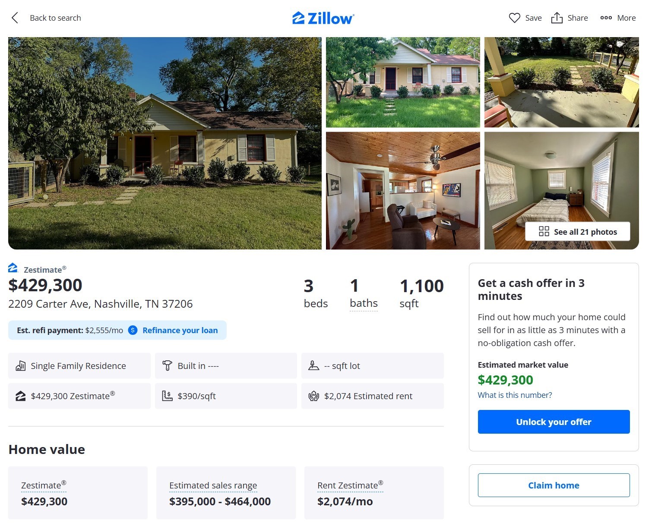The image size is (655, 523).
Task: Open See all 21 photos
Action: [x=578, y=232]
